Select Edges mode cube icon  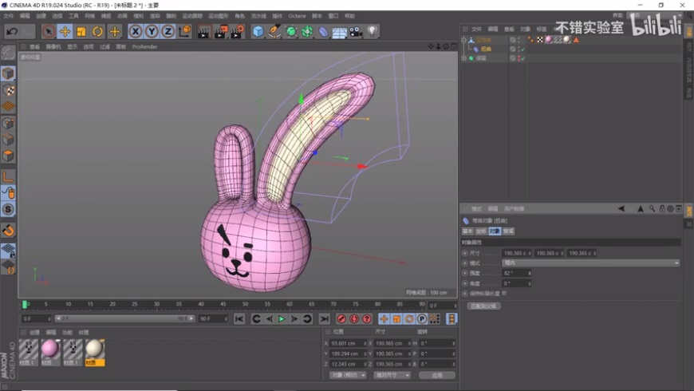click(8, 140)
